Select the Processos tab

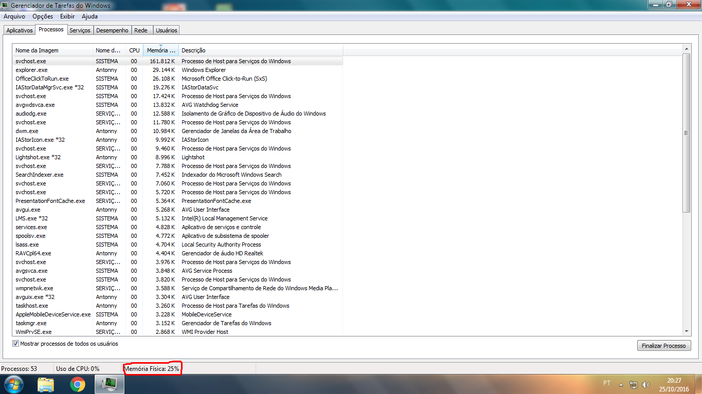click(x=51, y=29)
